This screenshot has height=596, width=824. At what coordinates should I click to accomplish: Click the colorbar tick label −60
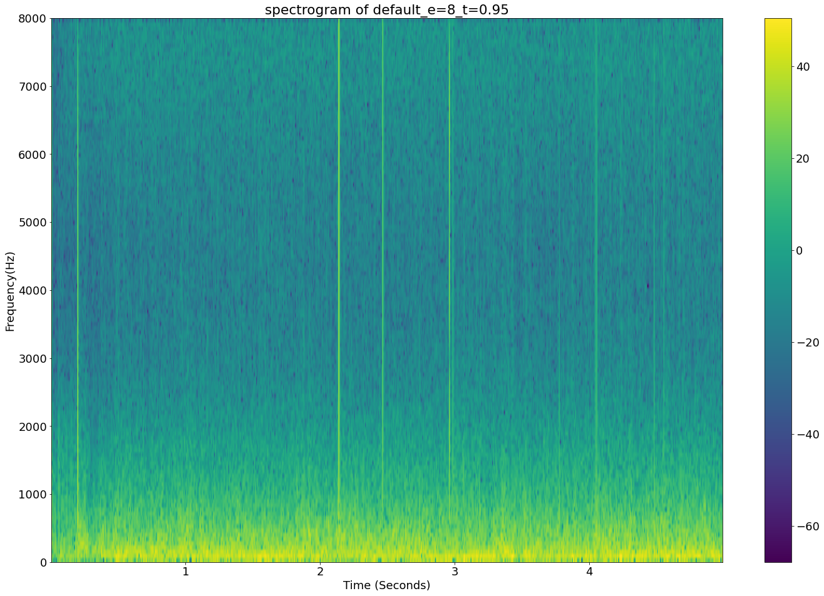807,526
